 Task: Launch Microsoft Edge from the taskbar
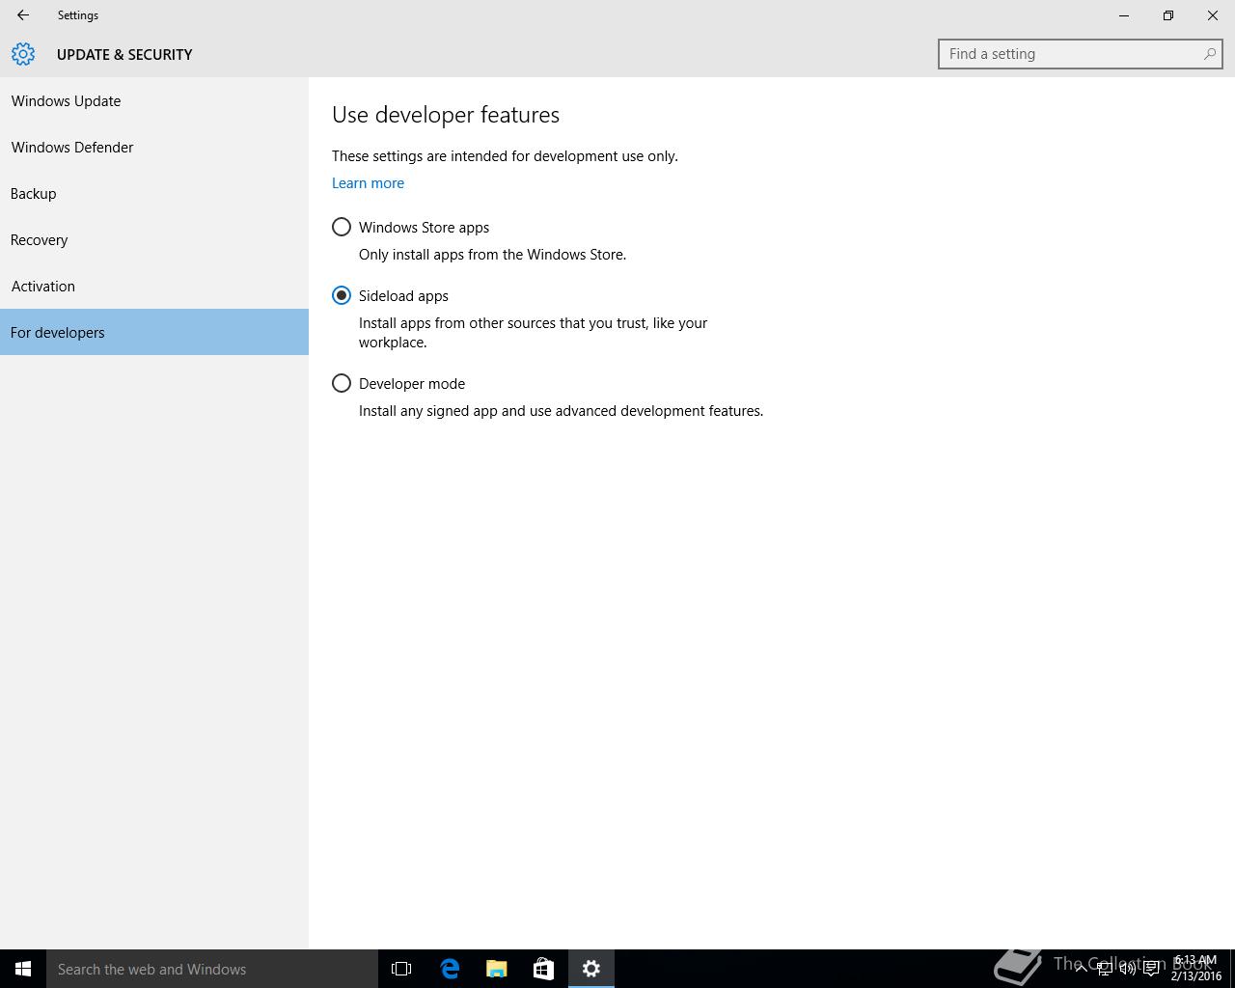450,969
